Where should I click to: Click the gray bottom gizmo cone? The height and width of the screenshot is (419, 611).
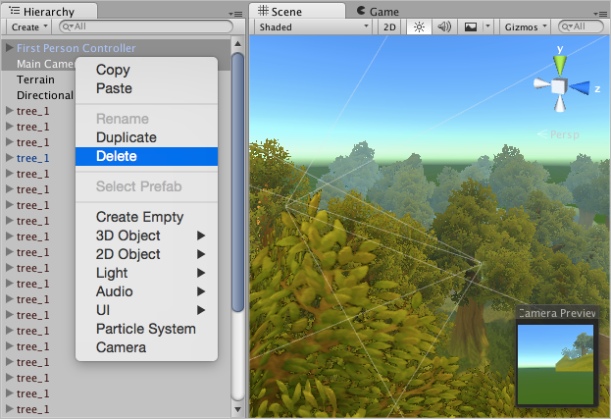click(560, 104)
